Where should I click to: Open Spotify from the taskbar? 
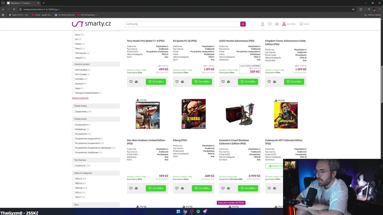(198, 211)
